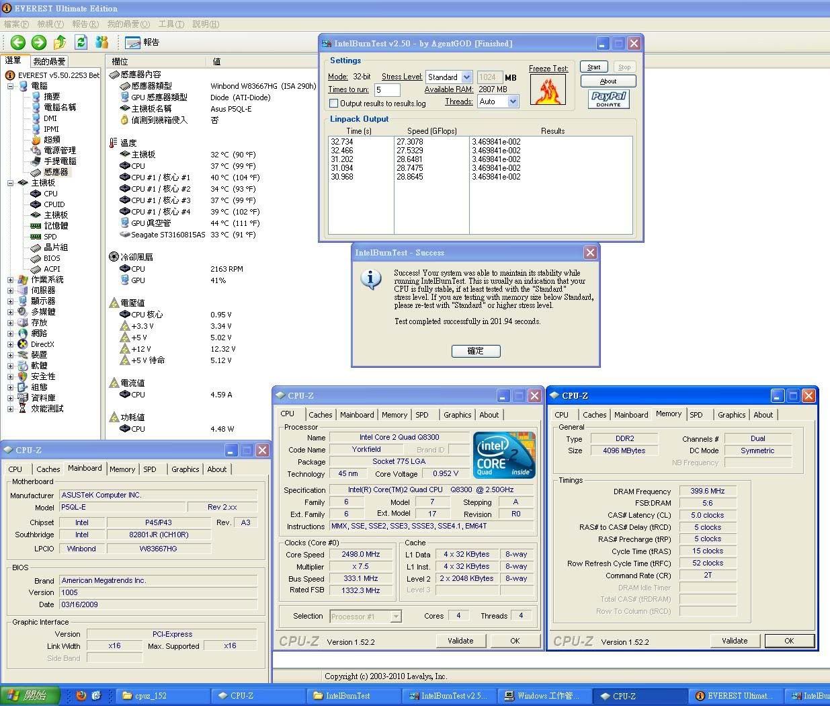830x706 pixels.
Task: Expand the 作業系統 node in EVEREST tree
Action: 11,280
